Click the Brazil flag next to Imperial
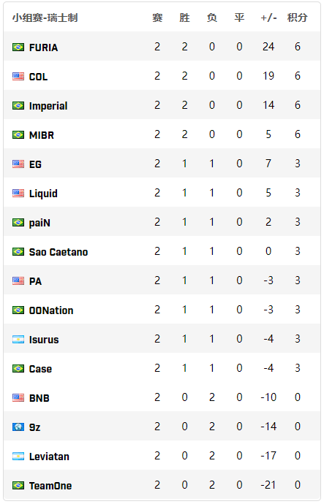This screenshot has width=324, height=504. pyautogui.click(x=18, y=106)
